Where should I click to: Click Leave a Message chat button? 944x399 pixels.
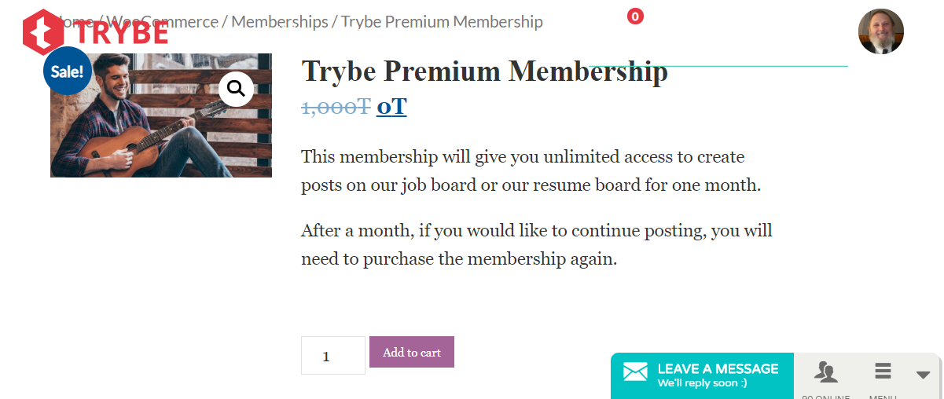(717, 375)
